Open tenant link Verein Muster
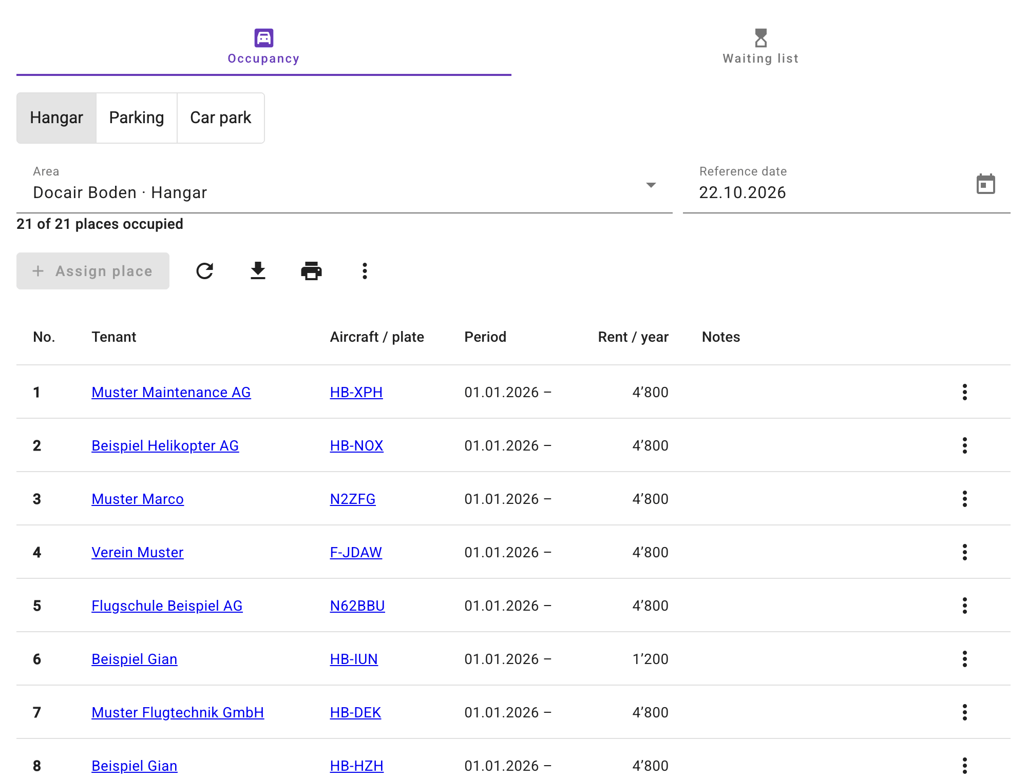 [138, 553]
